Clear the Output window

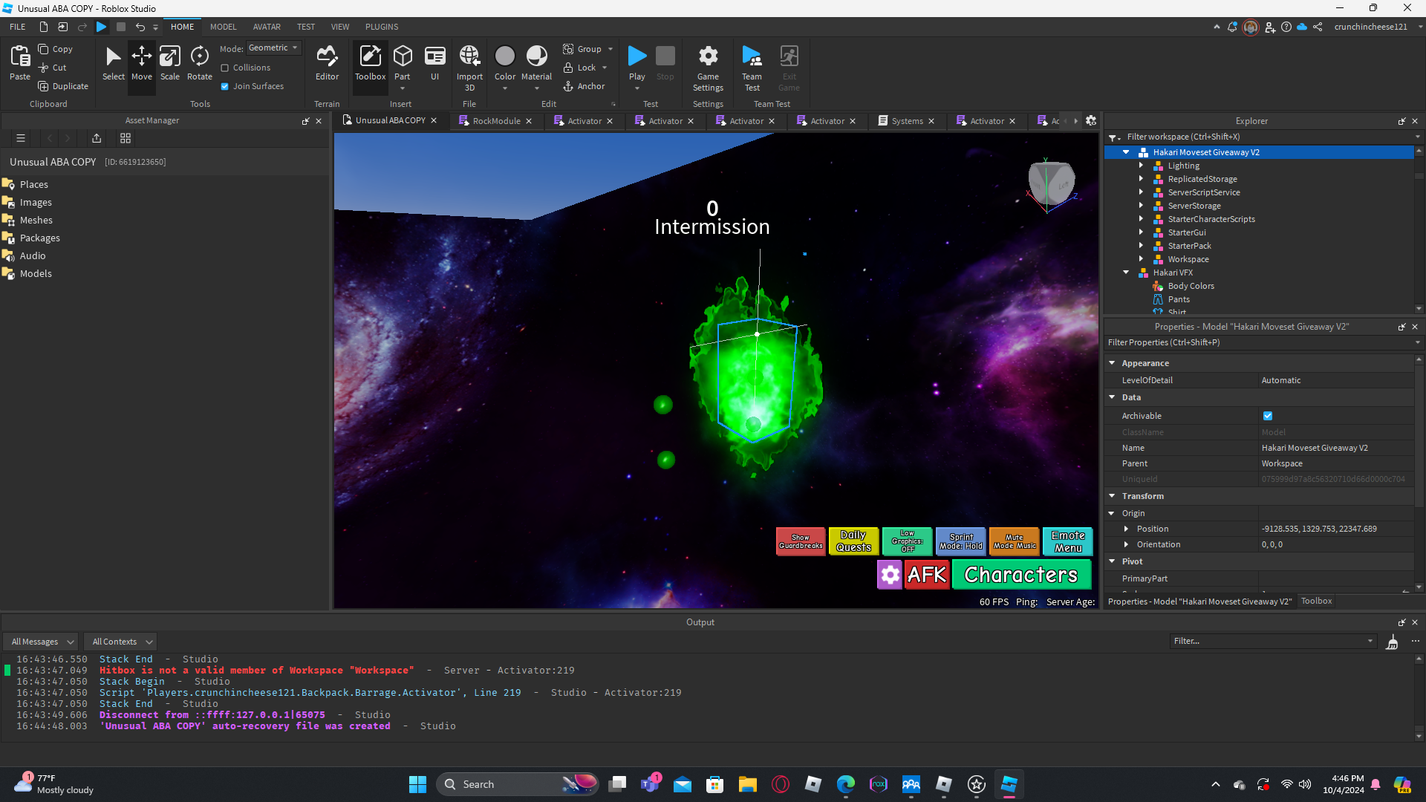click(1392, 642)
